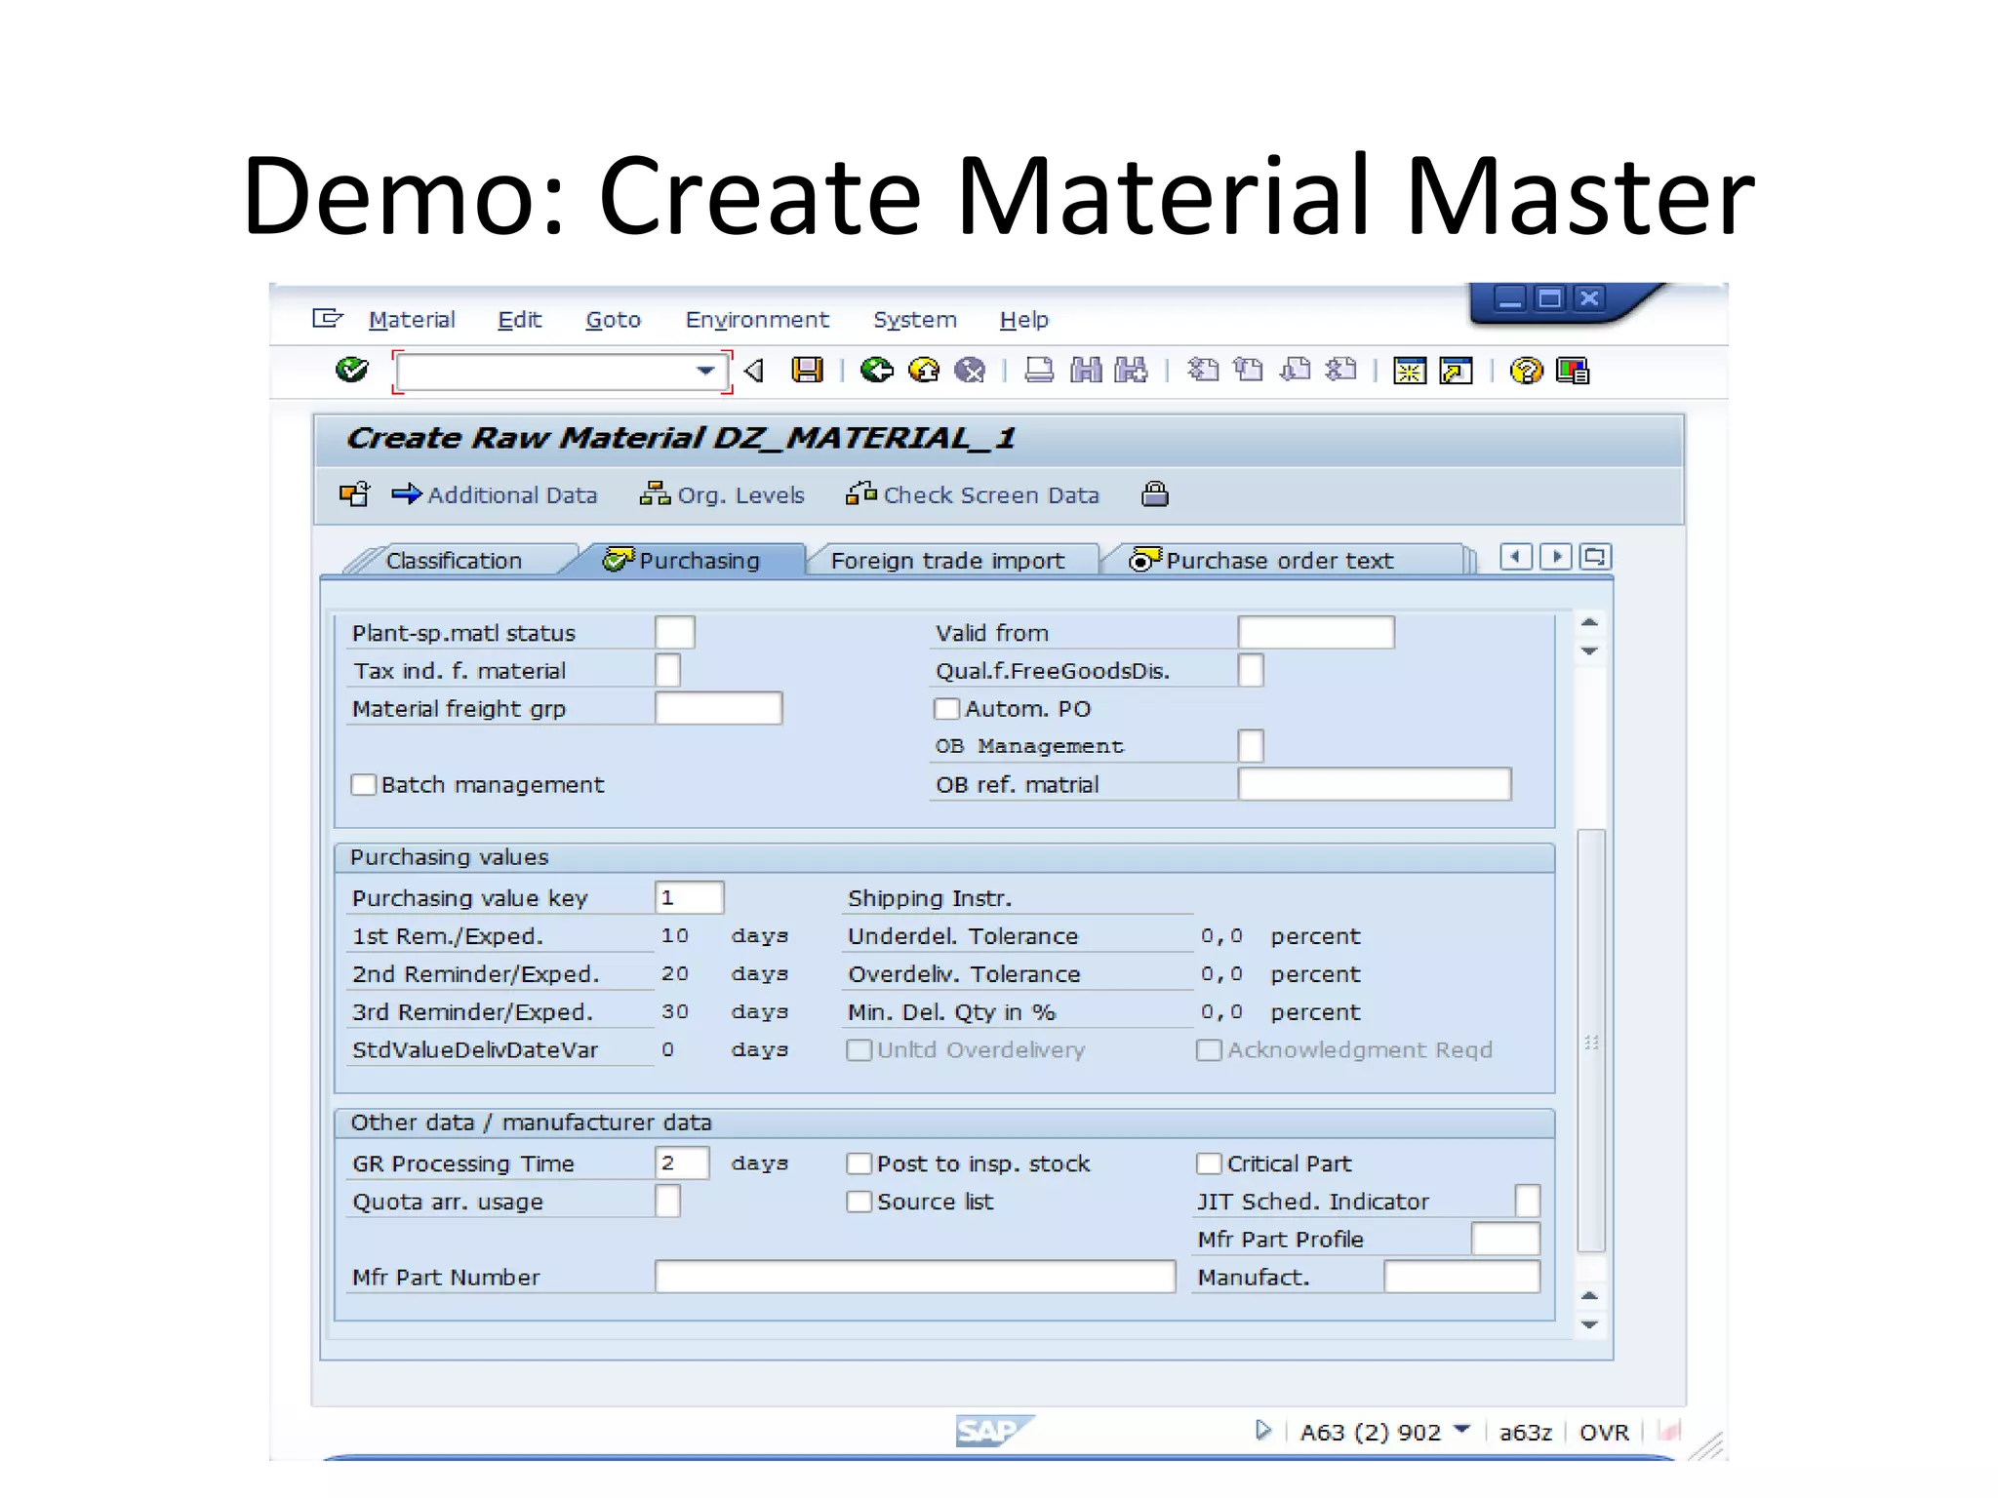Click the Plant-sp.matl status field
Image resolution: width=1998 pixels, height=1498 pixels.
pyautogui.click(x=674, y=633)
